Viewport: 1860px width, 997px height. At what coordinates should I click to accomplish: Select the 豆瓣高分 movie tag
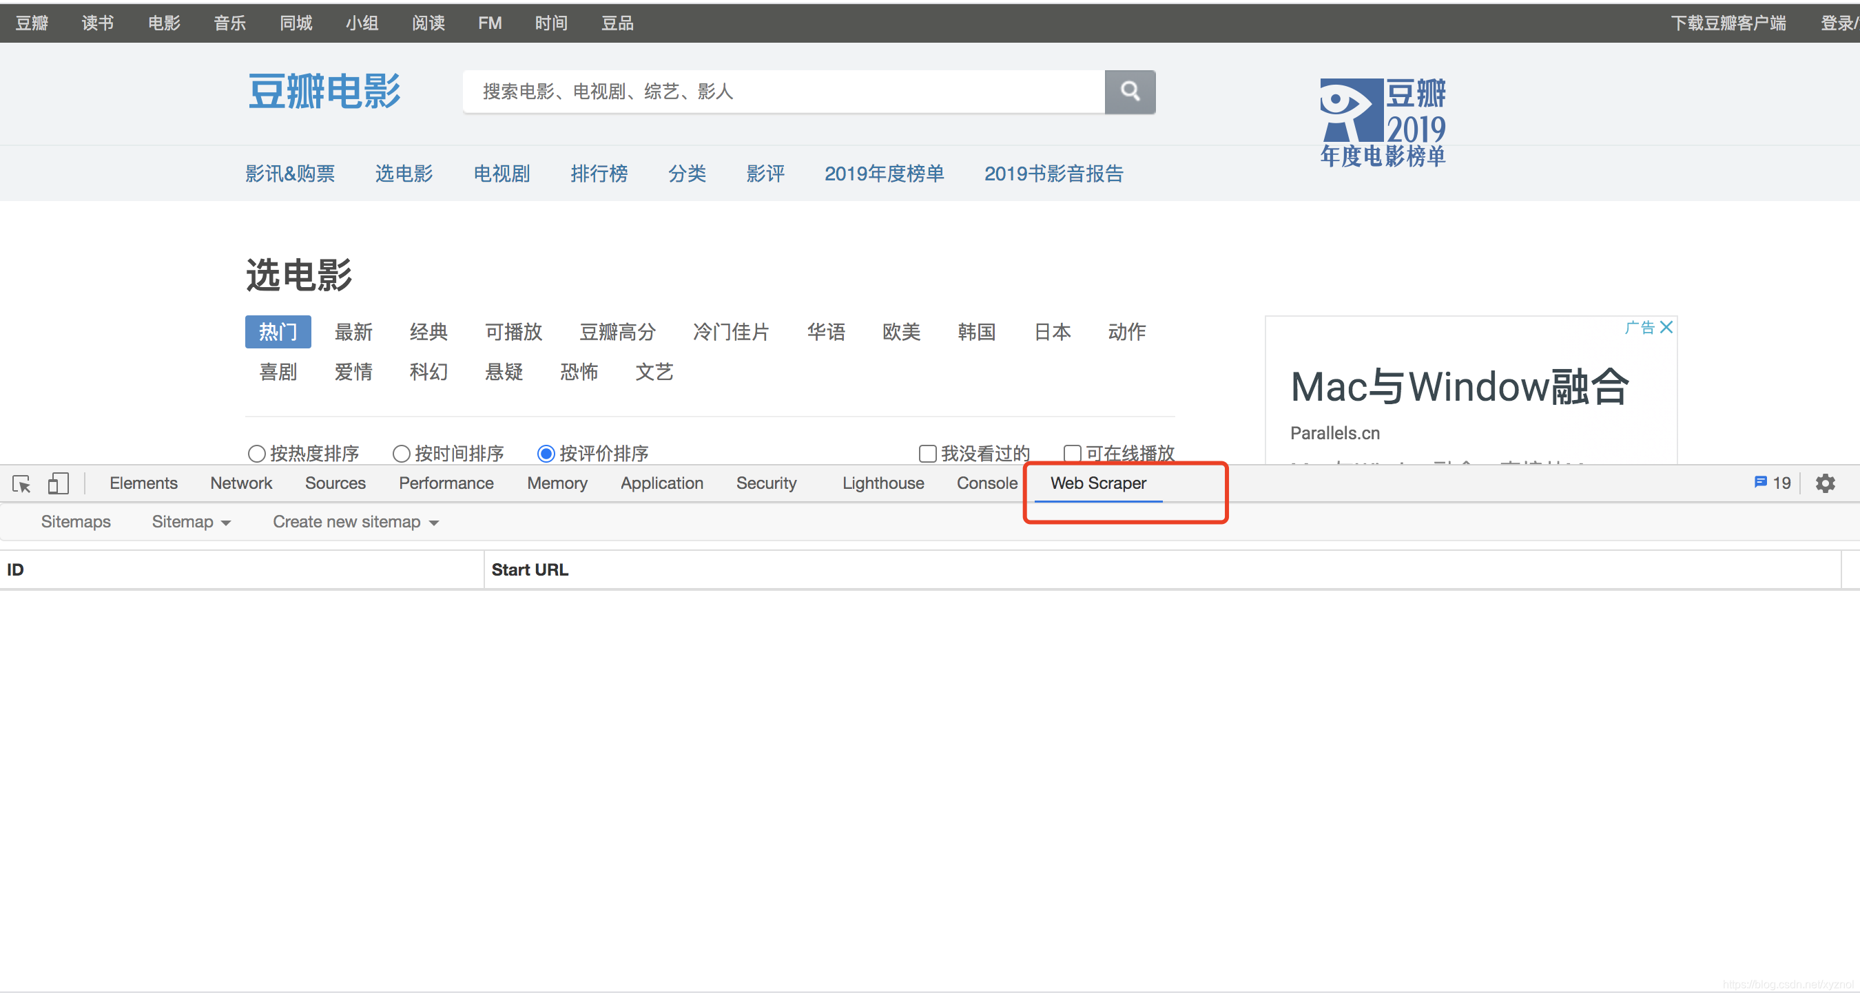(617, 332)
